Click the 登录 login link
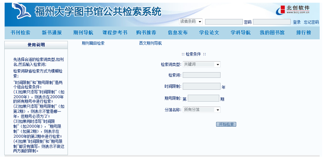 (x=297, y=22)
